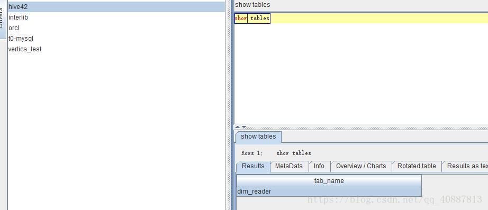
Task: Select the hive42 alias in the list
Action: click(x=116, y=6)
